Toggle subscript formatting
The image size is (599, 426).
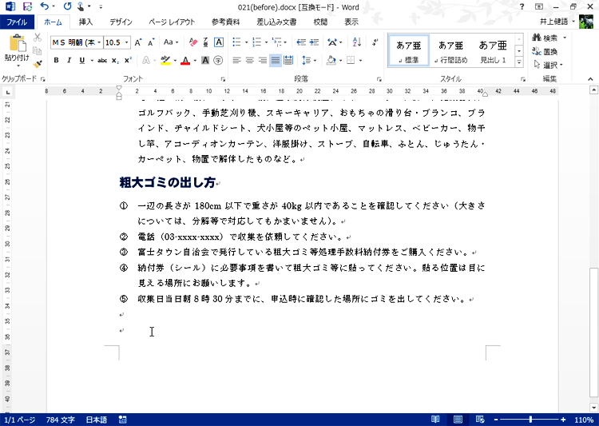click(115, 61)
